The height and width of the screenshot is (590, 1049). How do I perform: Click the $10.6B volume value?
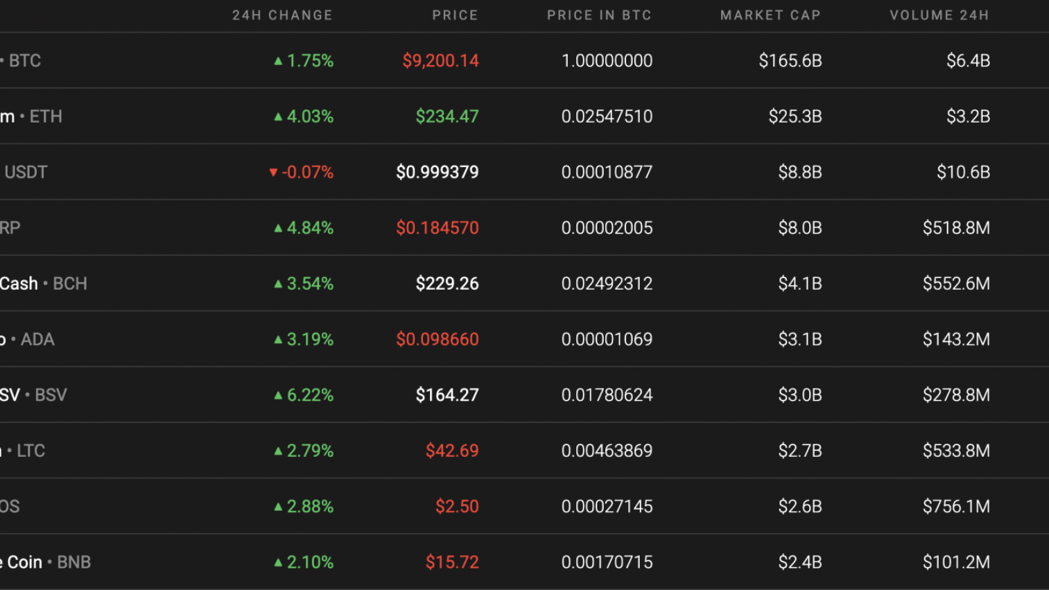click(963, 172)
